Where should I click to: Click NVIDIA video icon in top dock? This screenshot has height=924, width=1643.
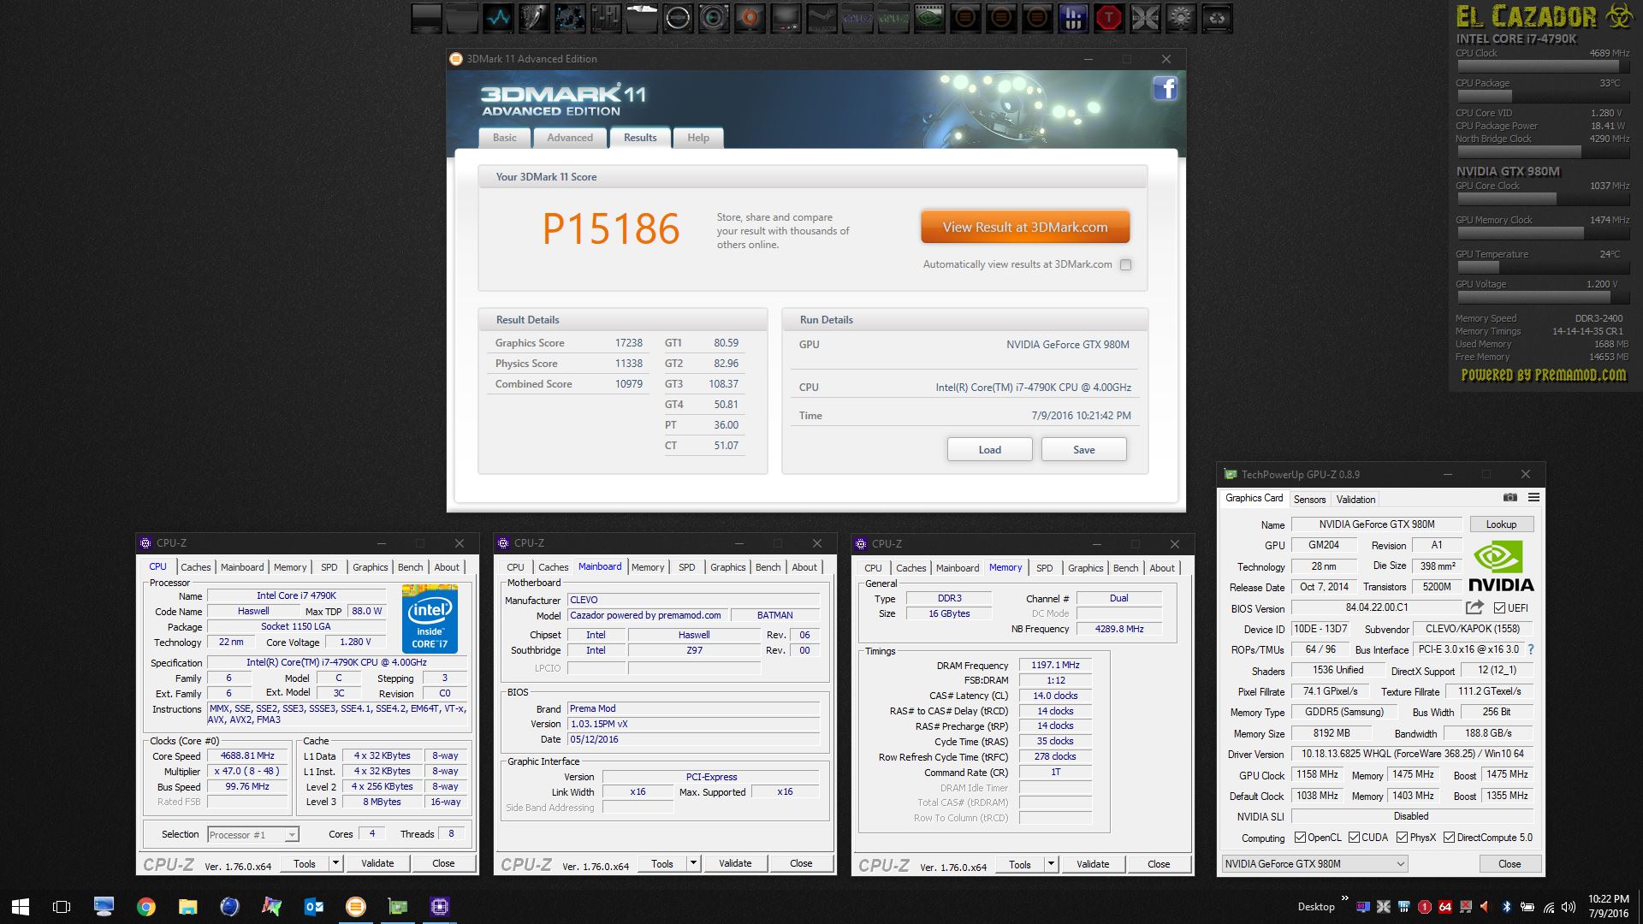click(929, 17)
